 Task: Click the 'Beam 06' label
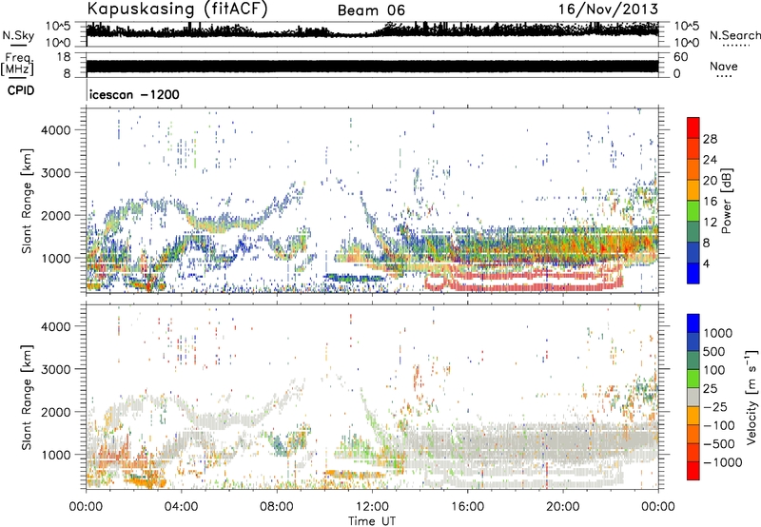371,10
